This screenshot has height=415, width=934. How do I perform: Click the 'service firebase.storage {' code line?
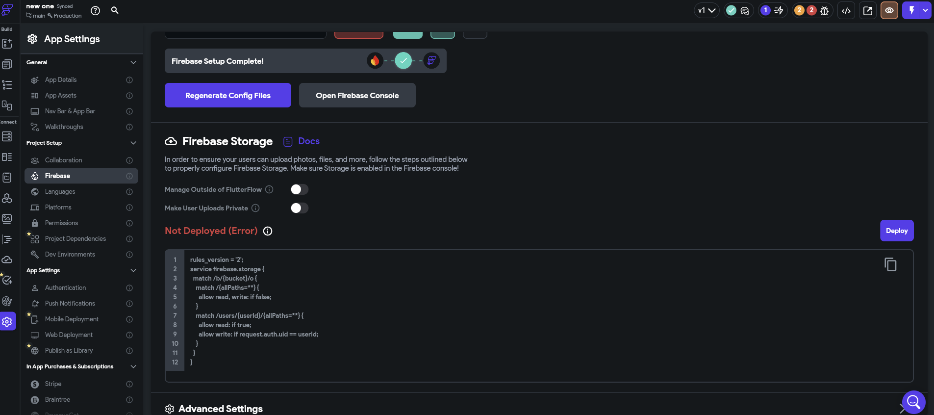coord(227,269)
